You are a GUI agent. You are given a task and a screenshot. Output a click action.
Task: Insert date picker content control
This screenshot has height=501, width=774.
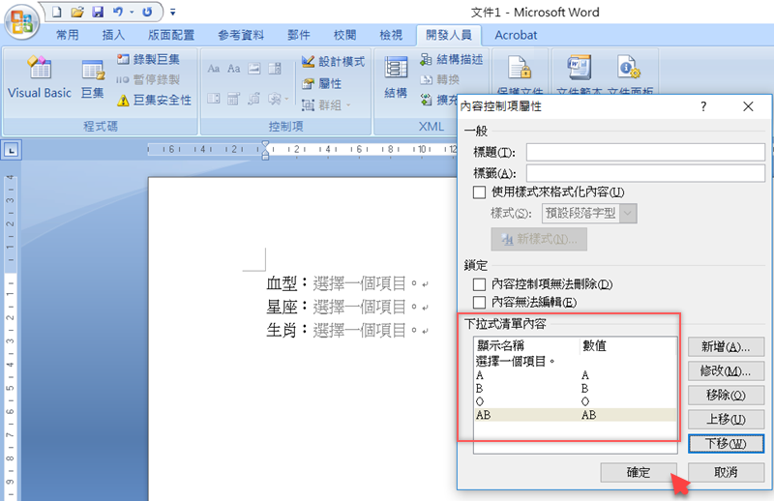coord(254,99)
